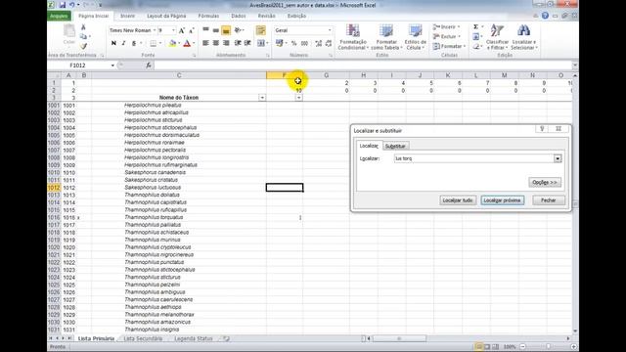Toggle center text horizontally
The image size is (626, 352).
coord(216,43)
